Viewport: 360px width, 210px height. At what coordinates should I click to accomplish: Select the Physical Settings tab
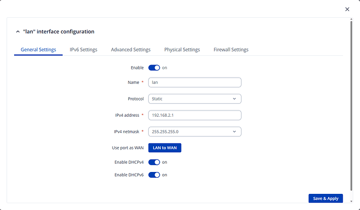tap(182, 50)
